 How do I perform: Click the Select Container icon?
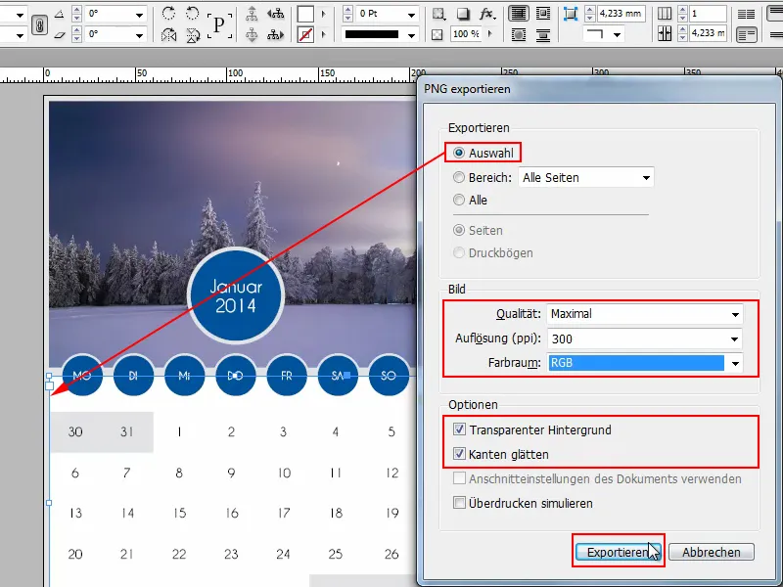[x=252, y=14]
